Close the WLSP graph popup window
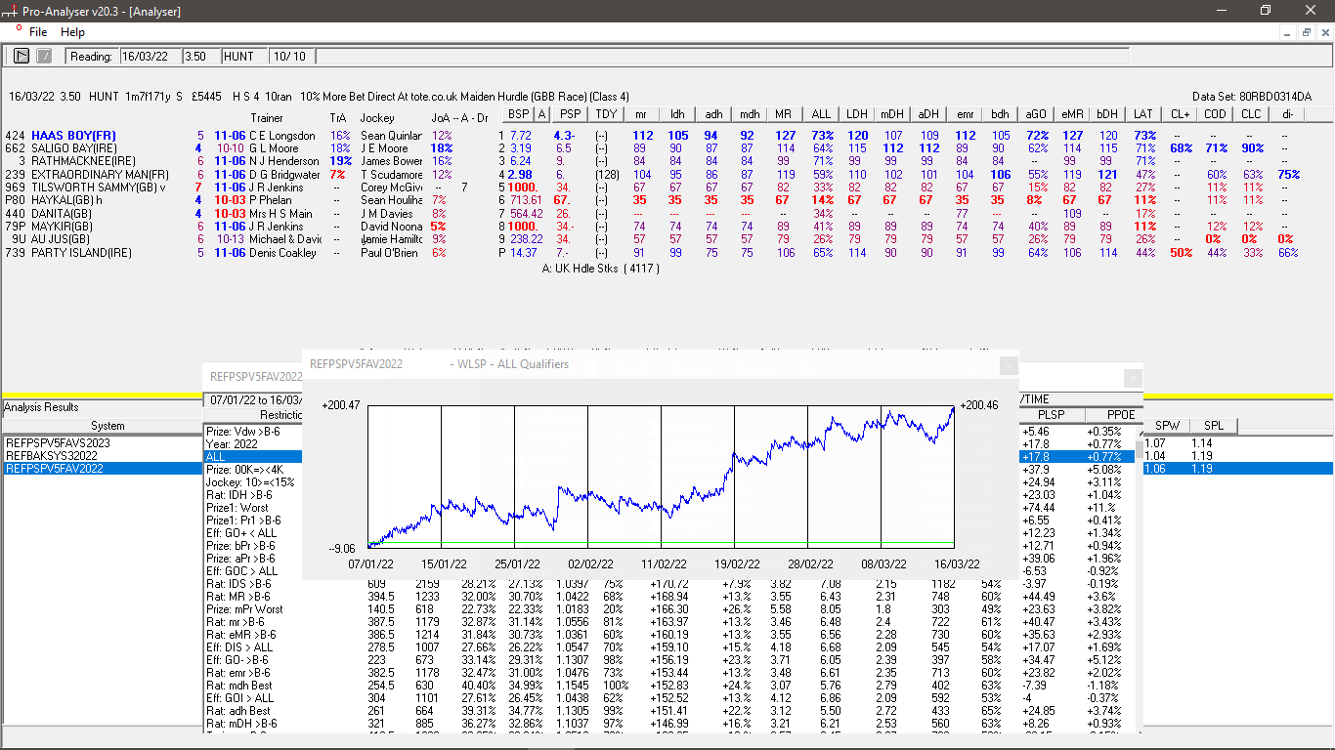The image size is (1335, 750). pos(1008,364)
